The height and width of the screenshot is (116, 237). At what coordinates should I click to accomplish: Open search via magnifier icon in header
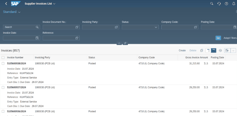click(x=212, y=4)
